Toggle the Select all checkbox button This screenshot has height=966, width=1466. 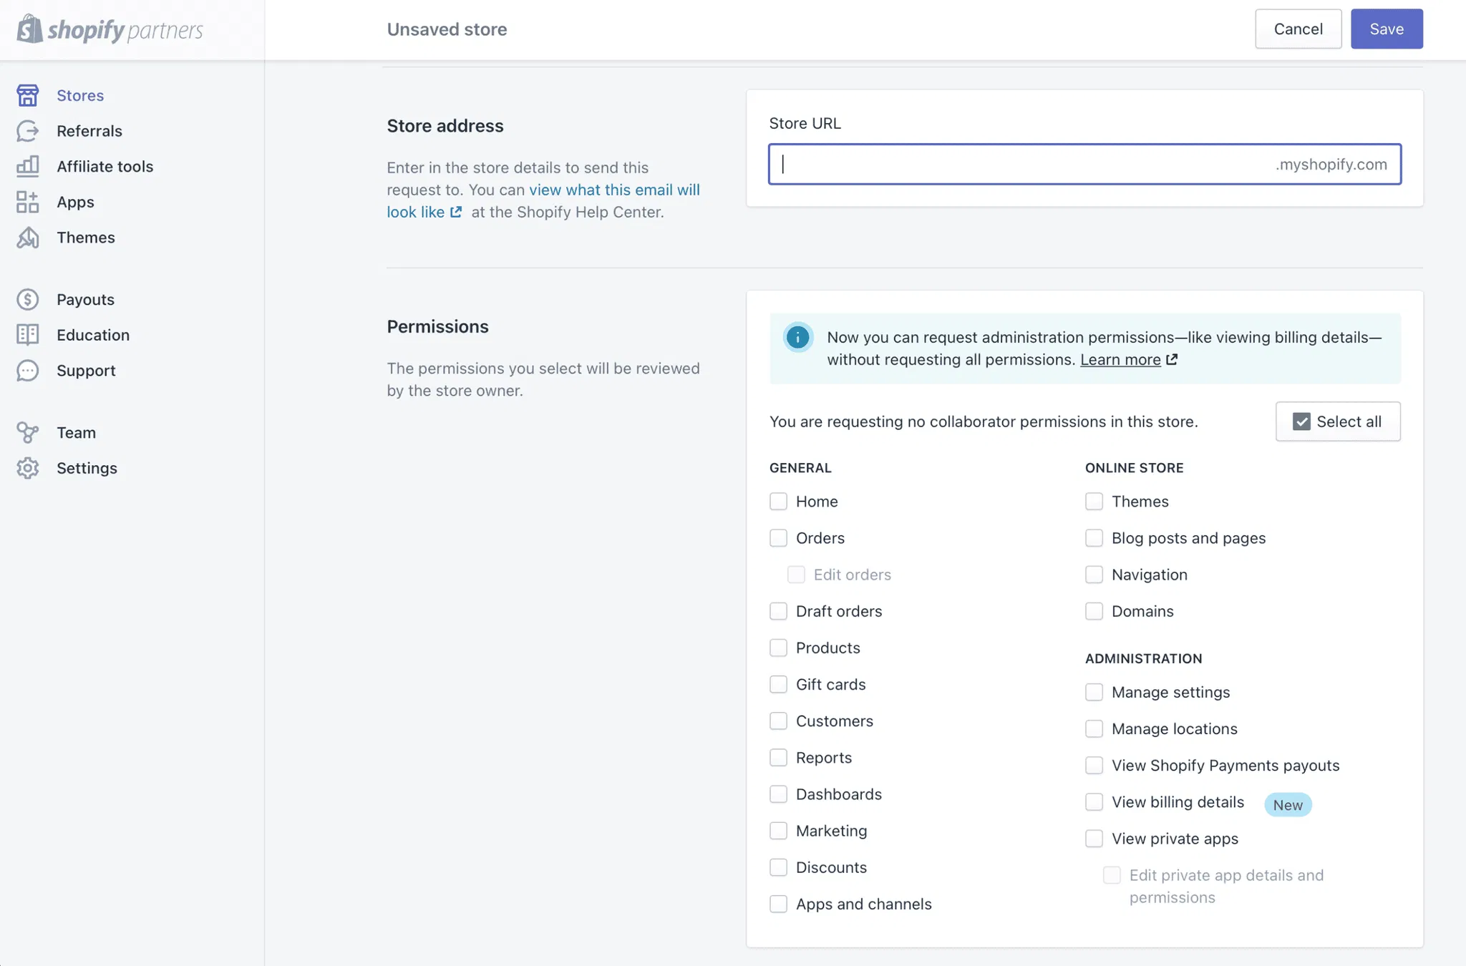(1337, 421)
